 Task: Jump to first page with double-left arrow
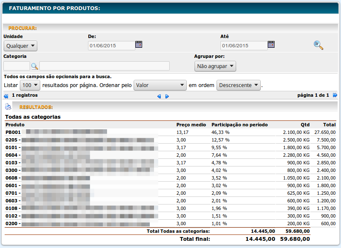tap(6, 96)
